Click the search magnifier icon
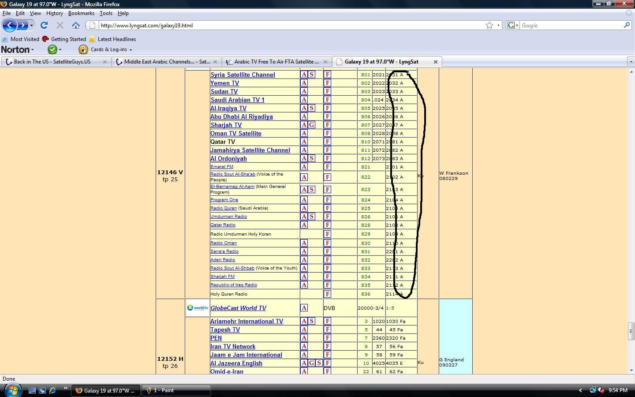635x397 pixels. coord(627,25)
